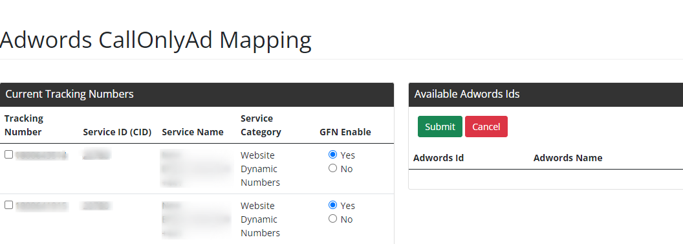
Task: Select GFN Enable Yes in first row
Action: (333, 154)
